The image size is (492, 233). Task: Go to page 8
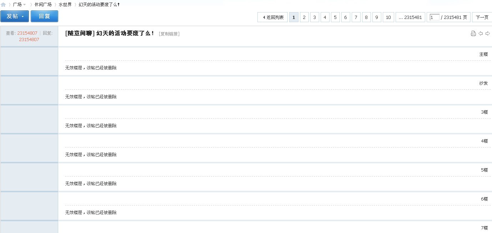tap(366, 17)
